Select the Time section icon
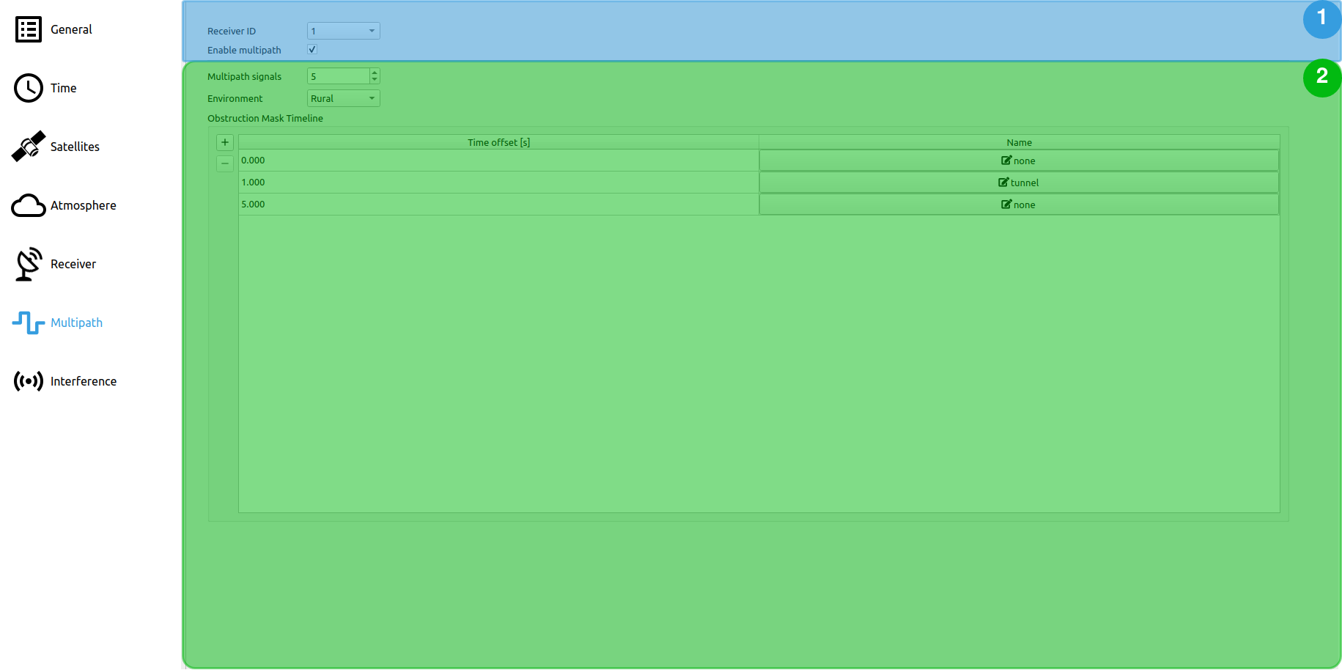 pos(29,88)
